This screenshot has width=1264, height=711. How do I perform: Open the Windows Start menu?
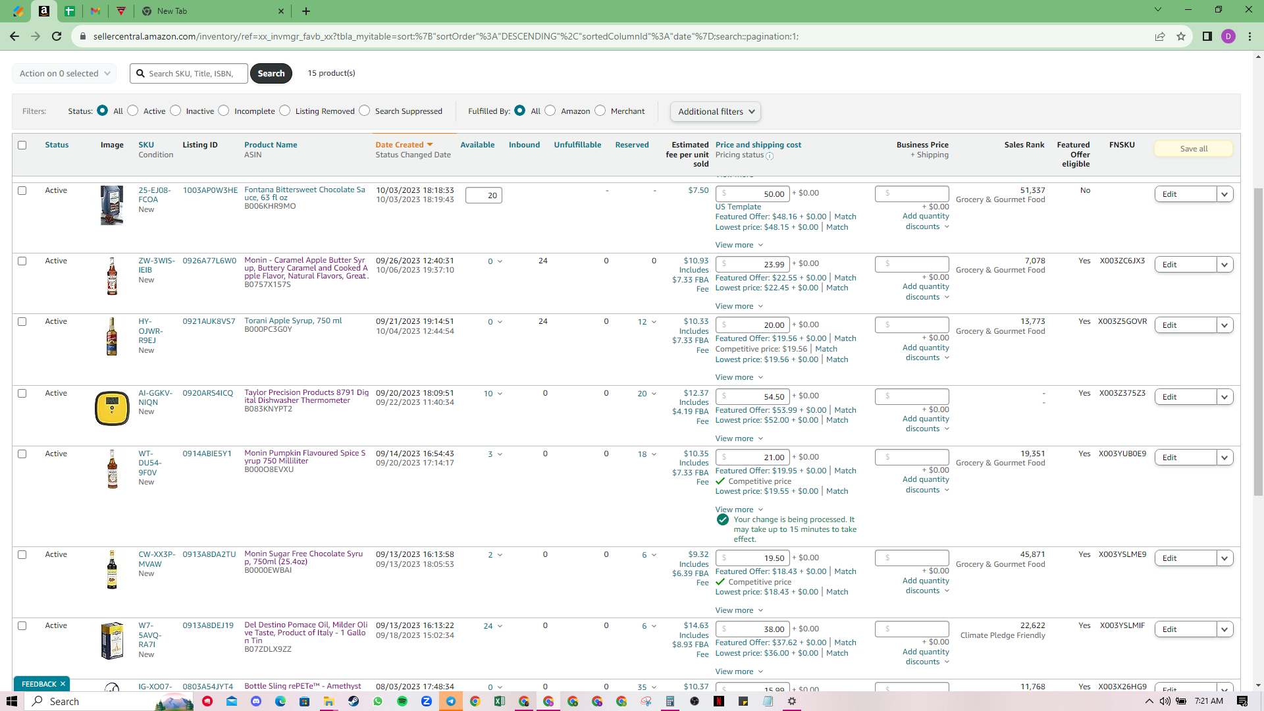[x=12, y=701]
